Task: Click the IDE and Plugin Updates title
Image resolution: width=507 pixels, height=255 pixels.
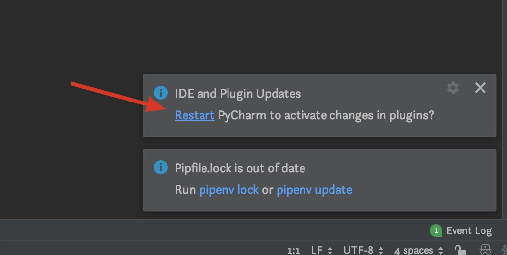Action: 238,94
